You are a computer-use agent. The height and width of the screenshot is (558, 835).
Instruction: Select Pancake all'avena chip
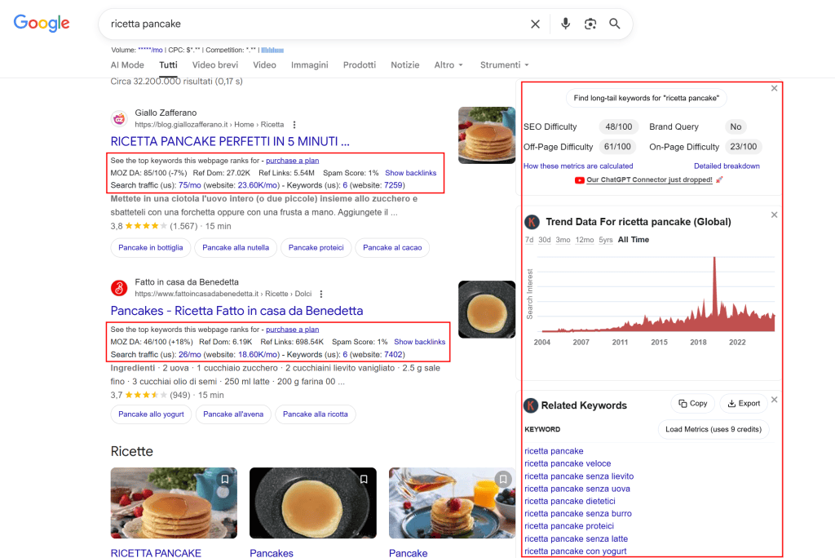[x=233, y=414]
